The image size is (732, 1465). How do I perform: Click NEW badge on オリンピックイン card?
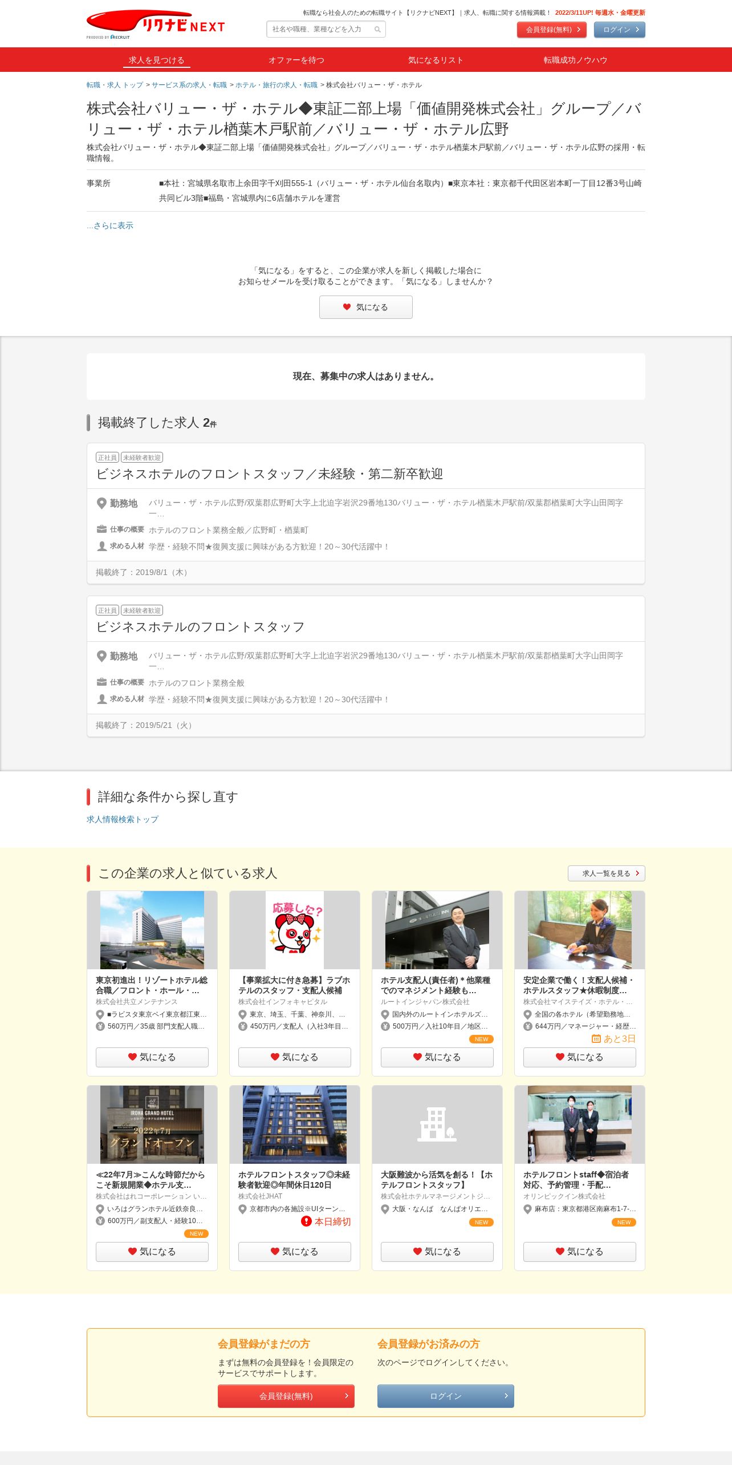coord(624,1223)
